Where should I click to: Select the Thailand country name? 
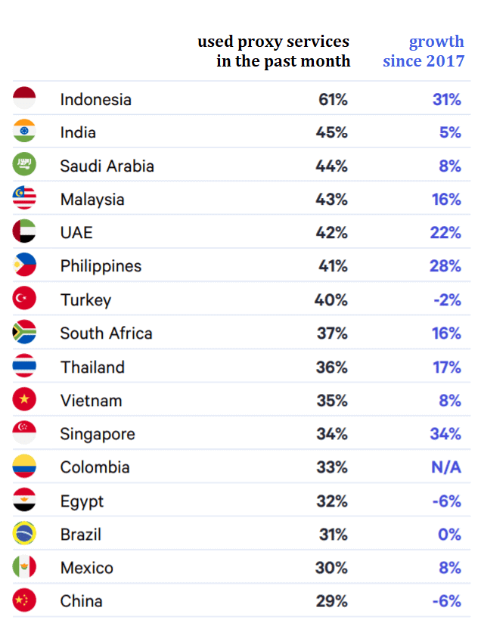point(92,367)
